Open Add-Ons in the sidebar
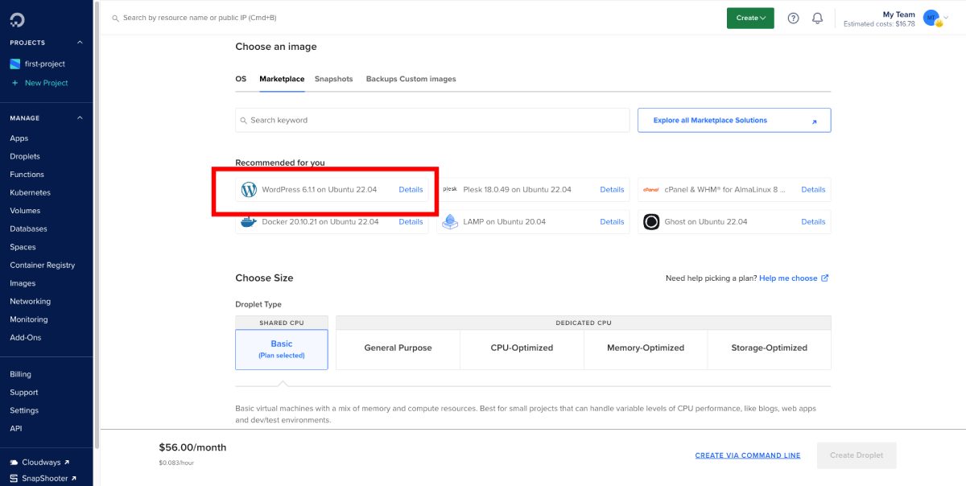The height and width of the screenshot is (486, 966). click(25, 337)
